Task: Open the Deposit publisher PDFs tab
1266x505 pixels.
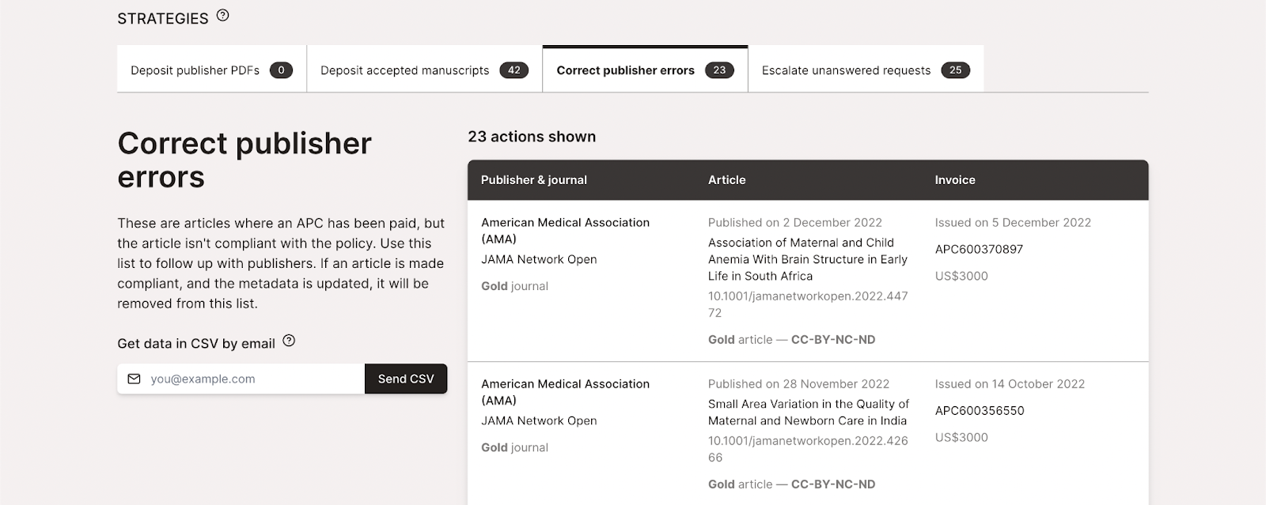Action: tap(195, 70)
